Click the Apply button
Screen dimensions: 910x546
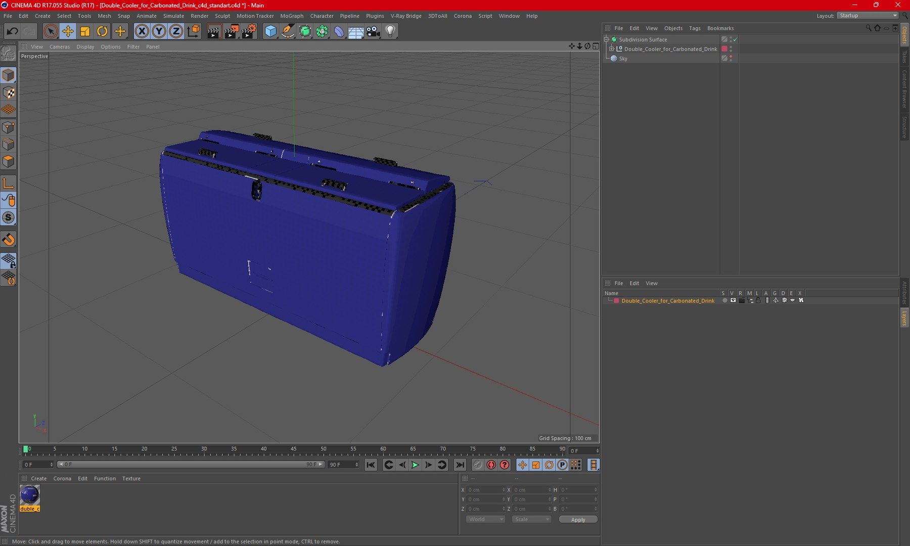tap(578, 520)
